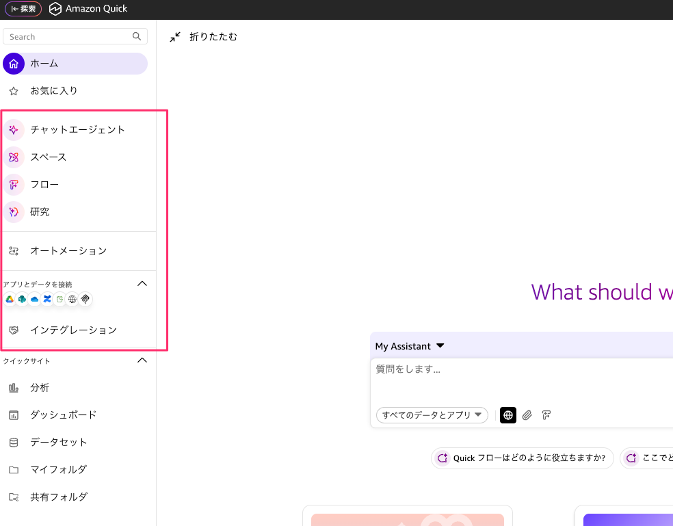
Task: Open ダッシュボード from the sidebar
Action: pos(63,415)
